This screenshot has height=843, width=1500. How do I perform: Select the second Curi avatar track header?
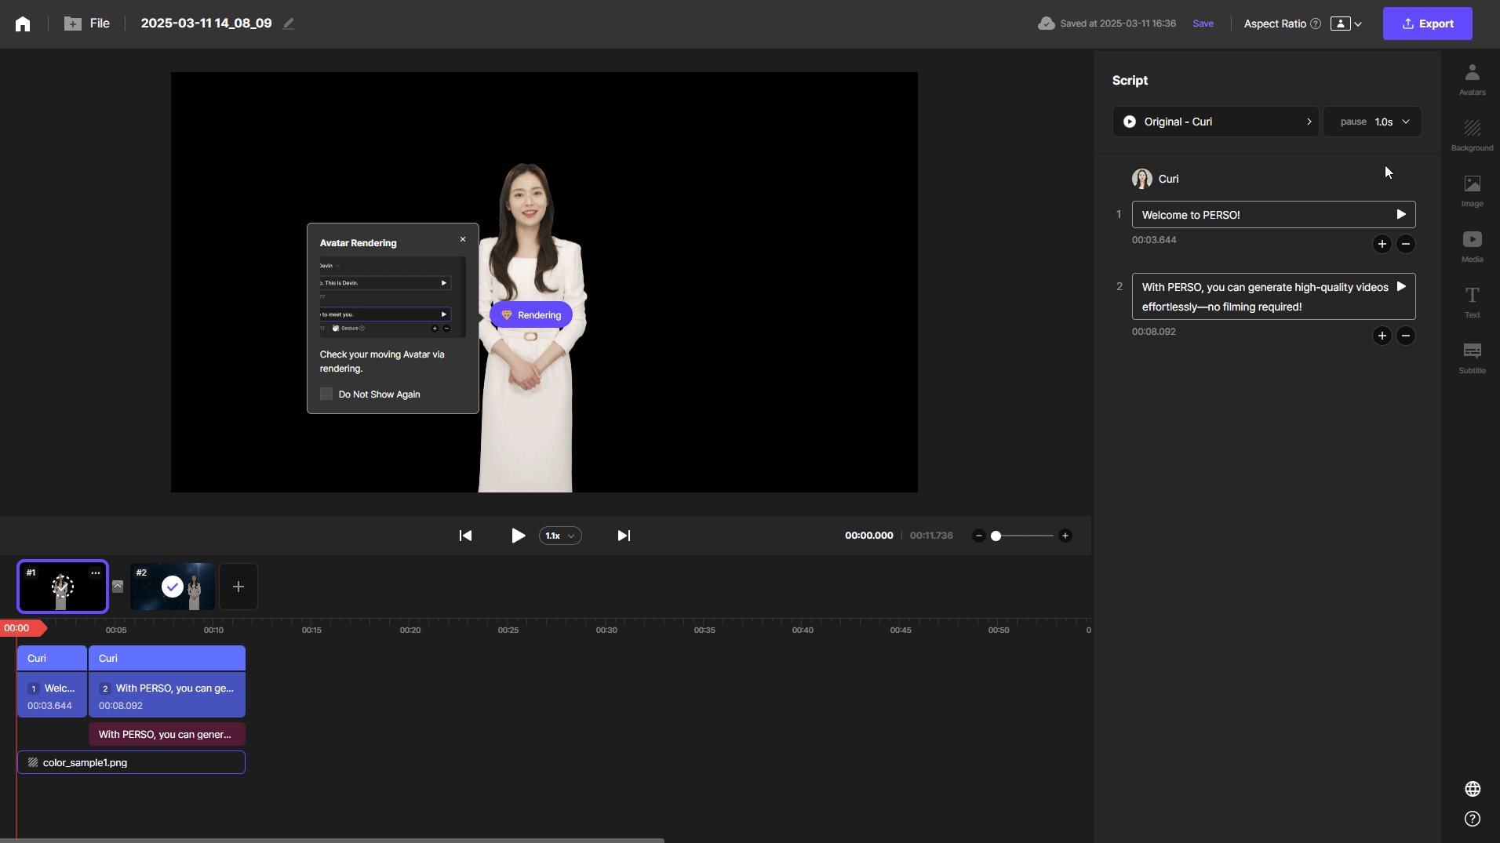(167, 658)
